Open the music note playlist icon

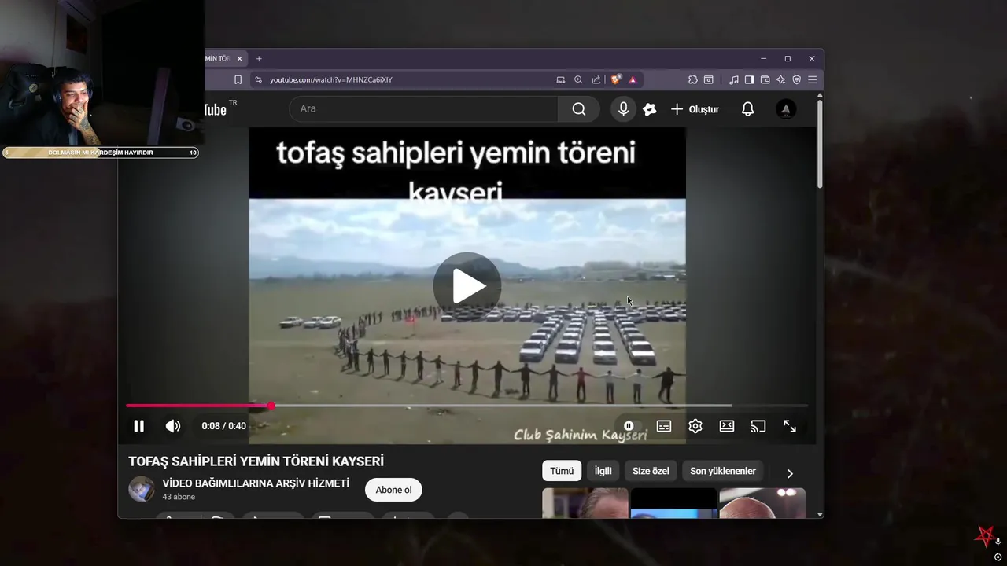[734, 79]
